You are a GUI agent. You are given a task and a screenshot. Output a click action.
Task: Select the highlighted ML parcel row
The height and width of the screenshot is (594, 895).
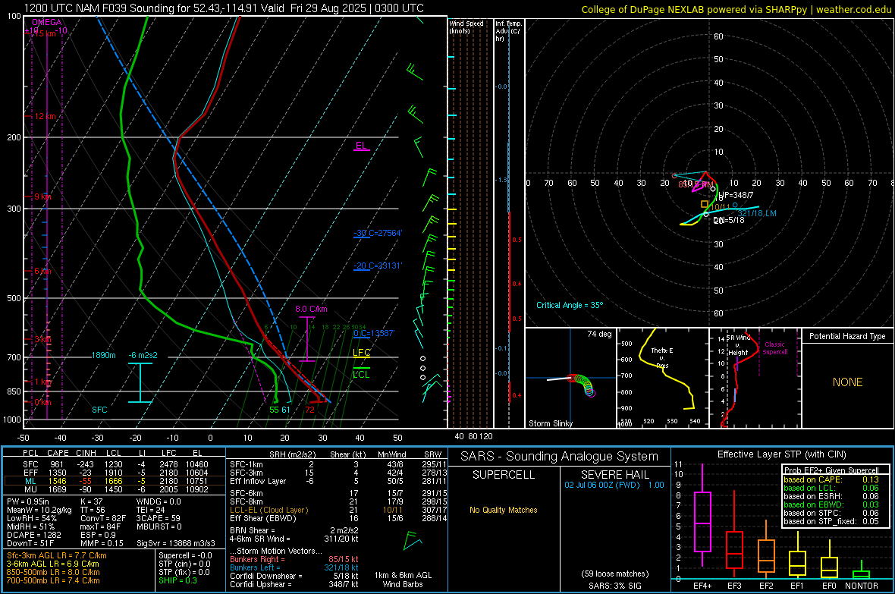(115, 481)
